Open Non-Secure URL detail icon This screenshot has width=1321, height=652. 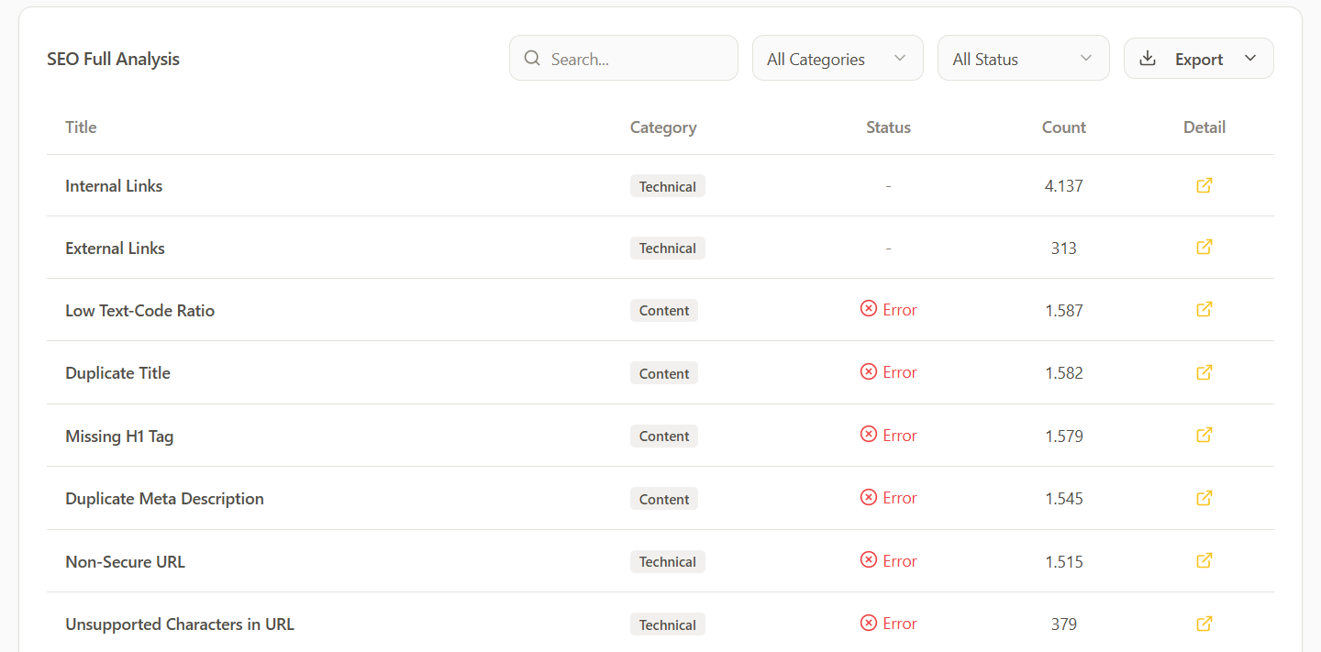coord(1204,560)
